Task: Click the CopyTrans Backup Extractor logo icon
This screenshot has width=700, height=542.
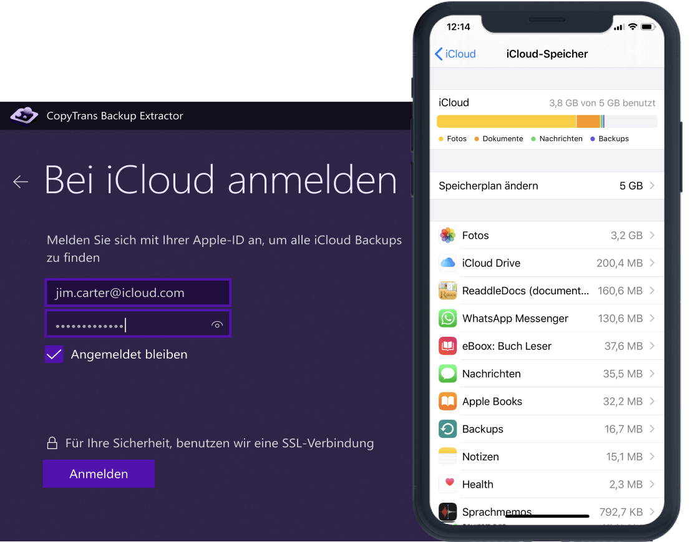Action: [x=24, y=115]
